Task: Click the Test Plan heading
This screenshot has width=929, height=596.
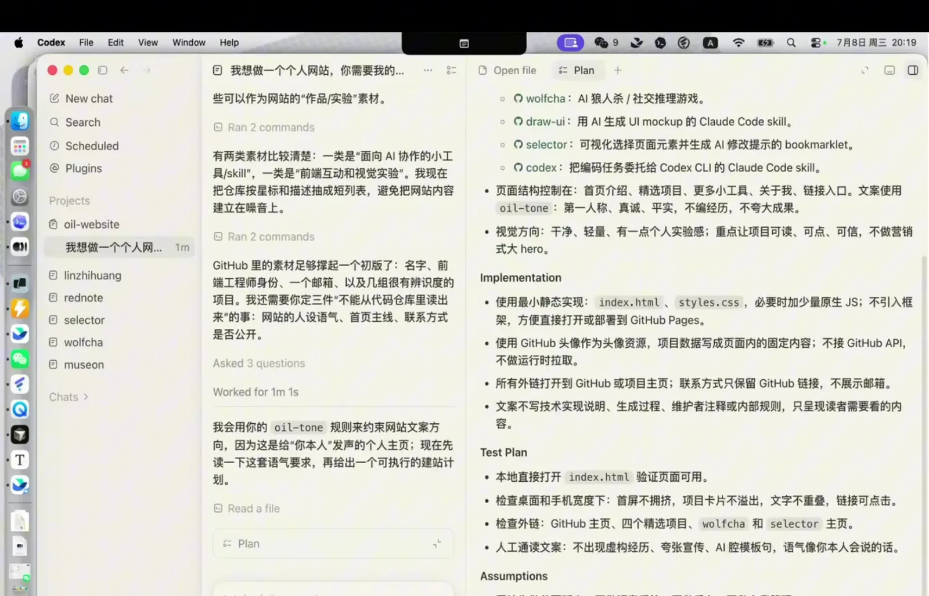Action: click(x=503, y=452)
